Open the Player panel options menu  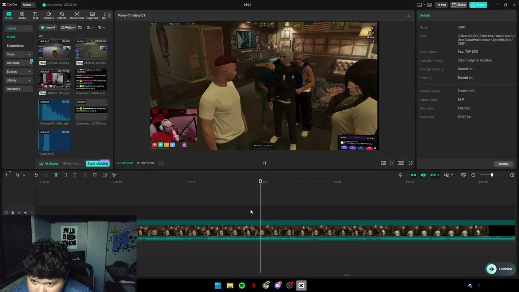(408, 15)
